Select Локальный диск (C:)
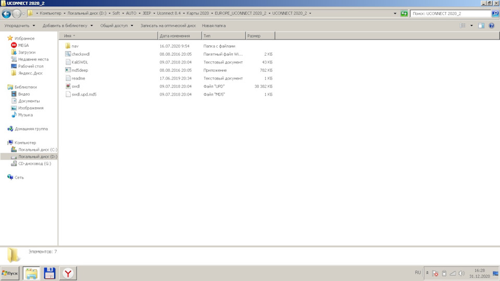 point(37,150)
